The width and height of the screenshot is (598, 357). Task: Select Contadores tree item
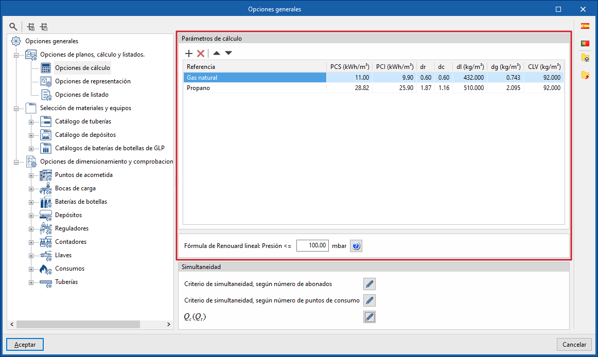(x=71, y=242)
